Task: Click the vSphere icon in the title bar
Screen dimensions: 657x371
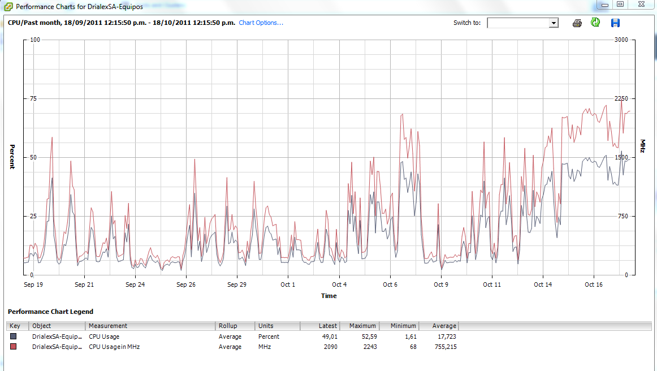Action: click(7, 7)
